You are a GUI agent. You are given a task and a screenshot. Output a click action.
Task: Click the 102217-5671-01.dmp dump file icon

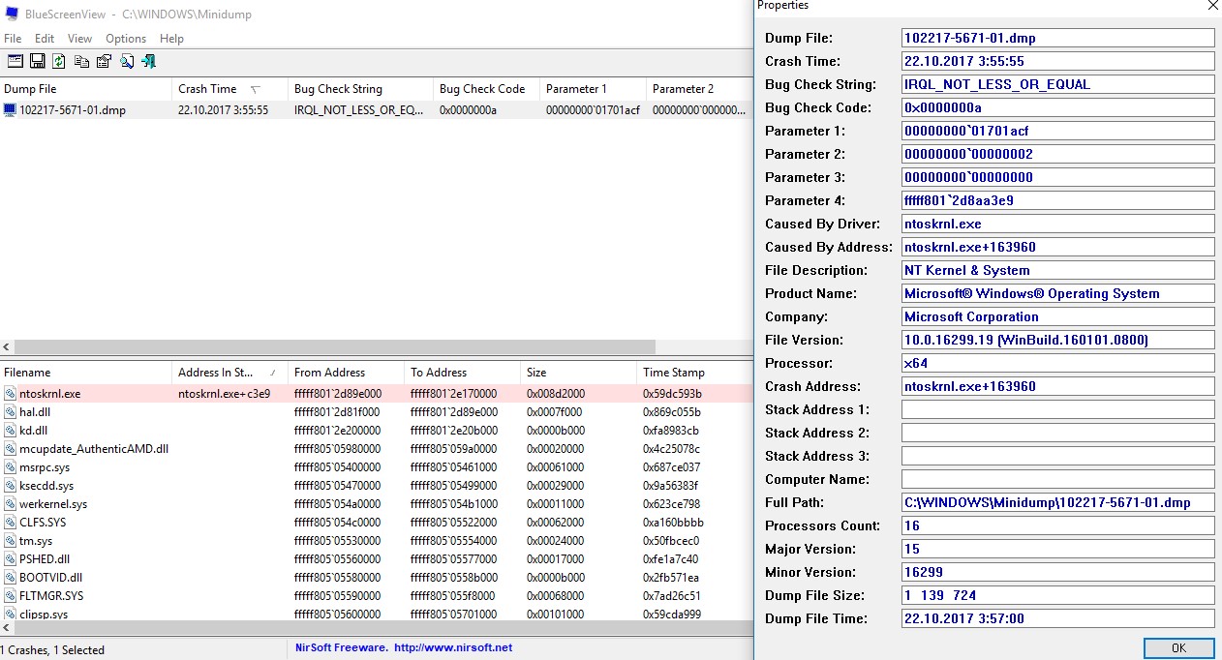10,110
